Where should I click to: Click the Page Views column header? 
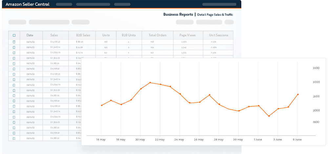(x=187, y=35)
